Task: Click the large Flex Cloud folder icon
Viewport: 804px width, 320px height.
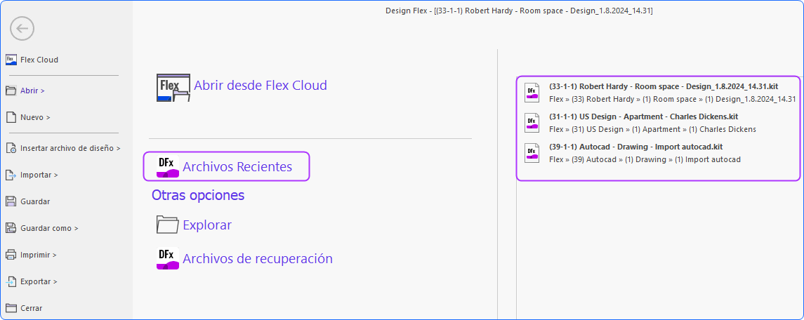Action: [173, 88]
